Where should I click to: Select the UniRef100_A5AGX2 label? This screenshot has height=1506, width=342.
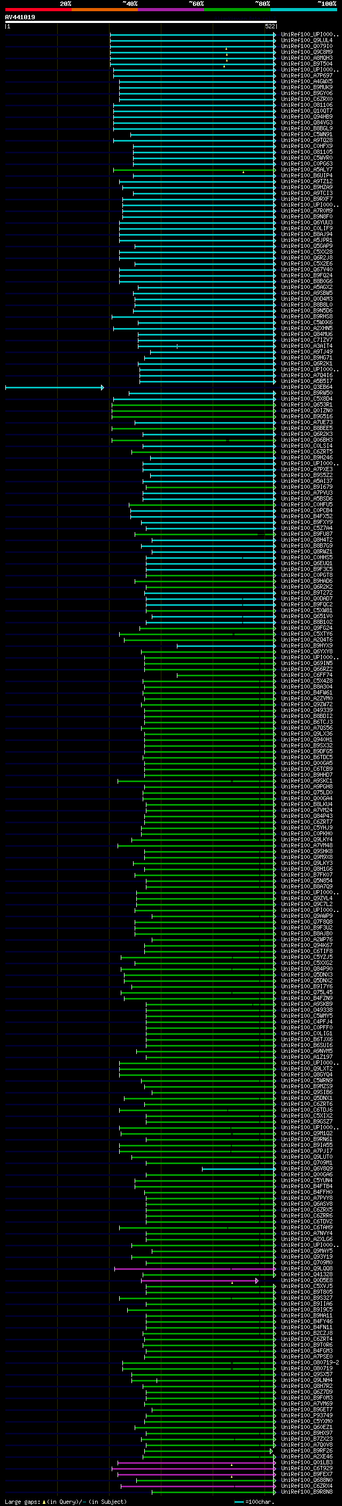307,287
